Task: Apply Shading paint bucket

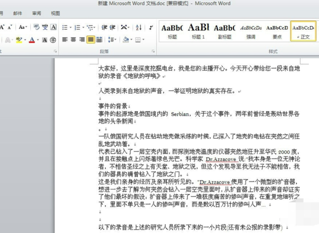Action: [x=125, y=39]
